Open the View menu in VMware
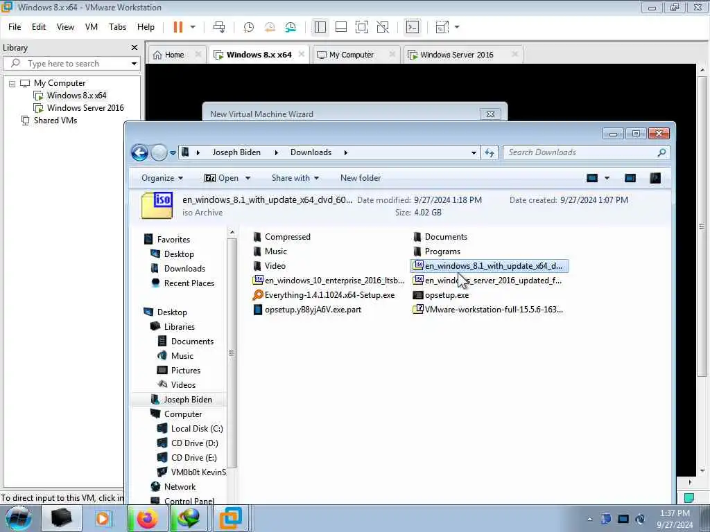Image resolution: width=710 pixels, height=532 pixels. pyautogui.click(x=65, y=27)
